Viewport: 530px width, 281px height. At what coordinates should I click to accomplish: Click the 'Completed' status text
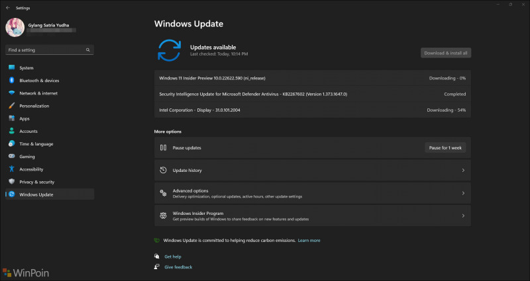click(454, 94)
